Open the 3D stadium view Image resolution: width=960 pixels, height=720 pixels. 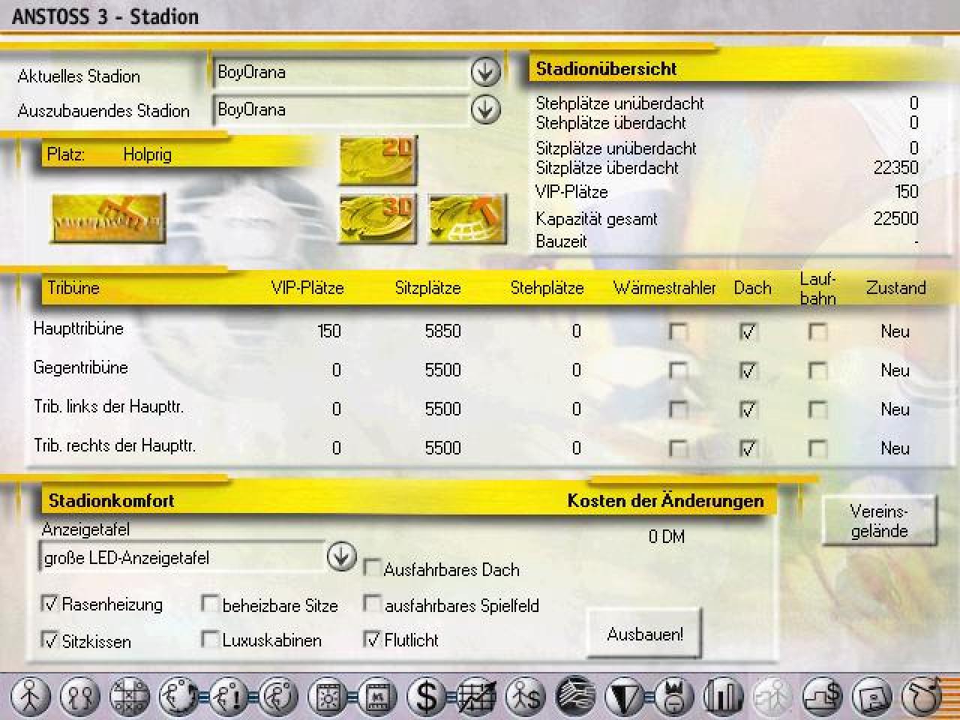[x=378, y=219]
